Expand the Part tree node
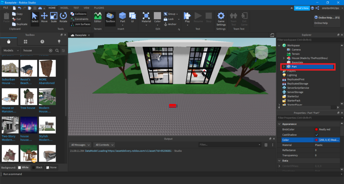Screen dimensions: 344x184 [284, 67]
